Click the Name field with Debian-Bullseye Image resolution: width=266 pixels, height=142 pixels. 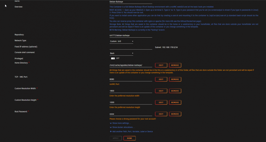(x=131, y=2)
